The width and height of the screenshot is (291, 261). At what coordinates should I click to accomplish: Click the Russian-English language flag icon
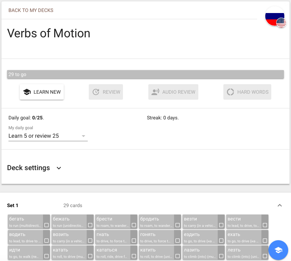tap(275, 17)
